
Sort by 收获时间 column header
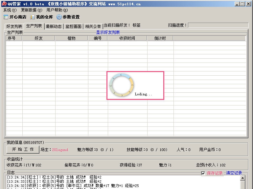127,38
